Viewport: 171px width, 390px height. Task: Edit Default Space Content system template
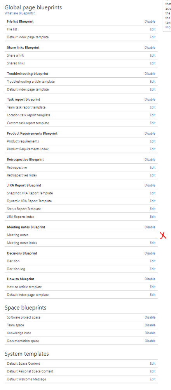[153, 363]
